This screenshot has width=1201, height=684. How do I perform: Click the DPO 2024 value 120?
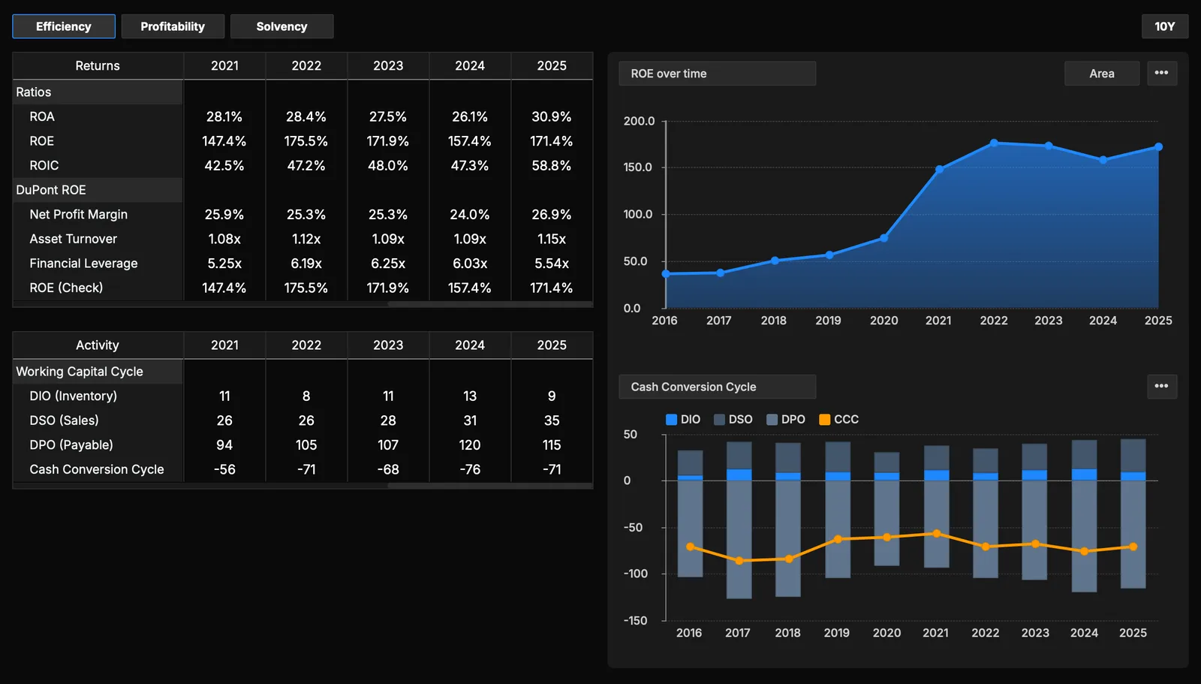pos(470,444)
